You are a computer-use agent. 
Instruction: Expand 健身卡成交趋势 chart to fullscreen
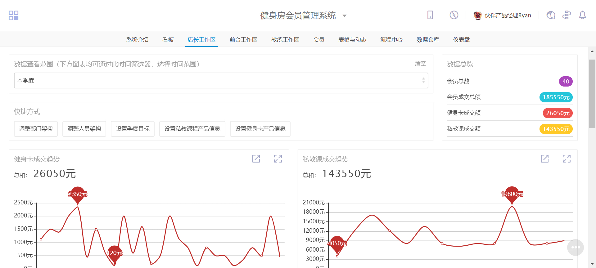click(278, 159)
